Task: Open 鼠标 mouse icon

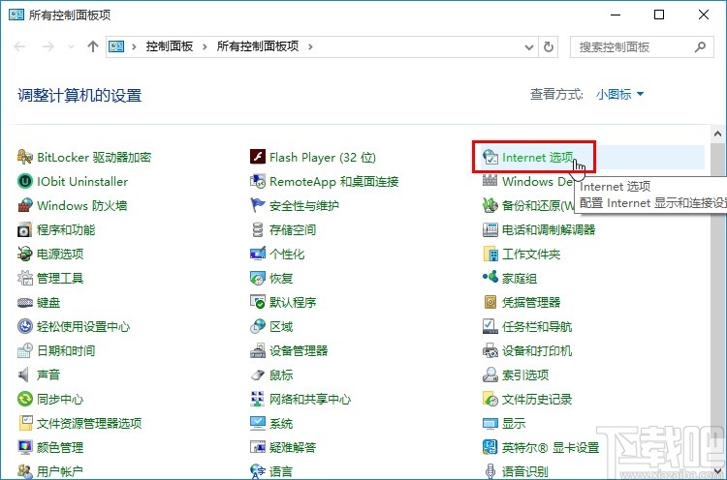Action: [257, 375]
